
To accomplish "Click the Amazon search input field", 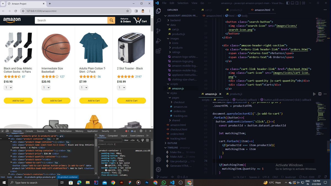I will (71, 20).
